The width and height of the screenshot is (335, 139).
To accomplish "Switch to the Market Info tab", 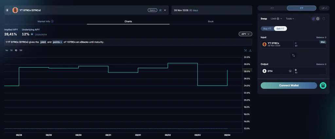I will pyautogui.click(x=45, y=21).
